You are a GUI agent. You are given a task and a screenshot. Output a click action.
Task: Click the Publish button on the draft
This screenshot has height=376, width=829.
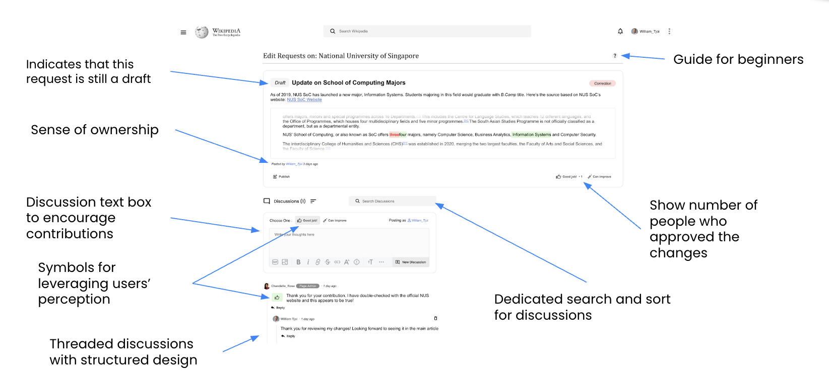[x=281, y=176]
